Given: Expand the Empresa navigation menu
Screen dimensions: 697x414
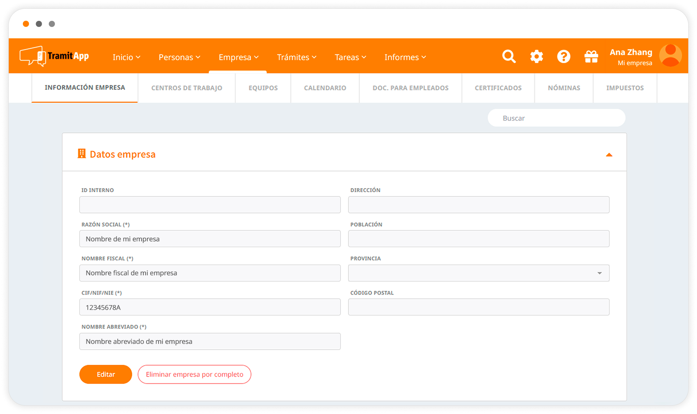Looking at the screenshot, I should point(238,57).
